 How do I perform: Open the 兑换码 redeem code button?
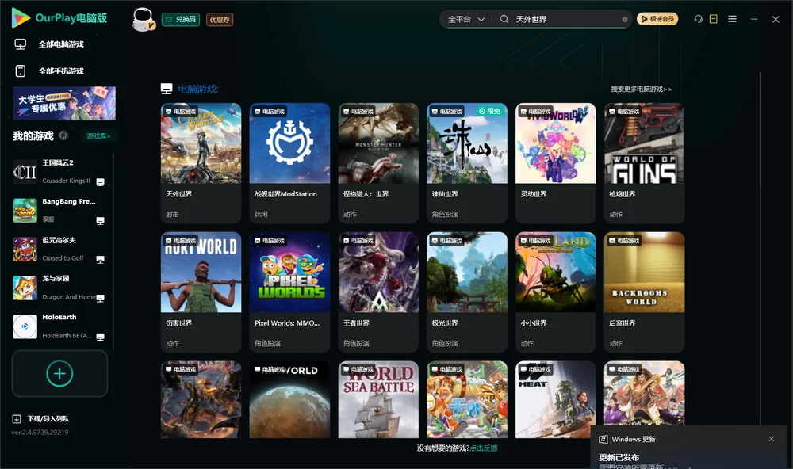(x=181, y=20)
